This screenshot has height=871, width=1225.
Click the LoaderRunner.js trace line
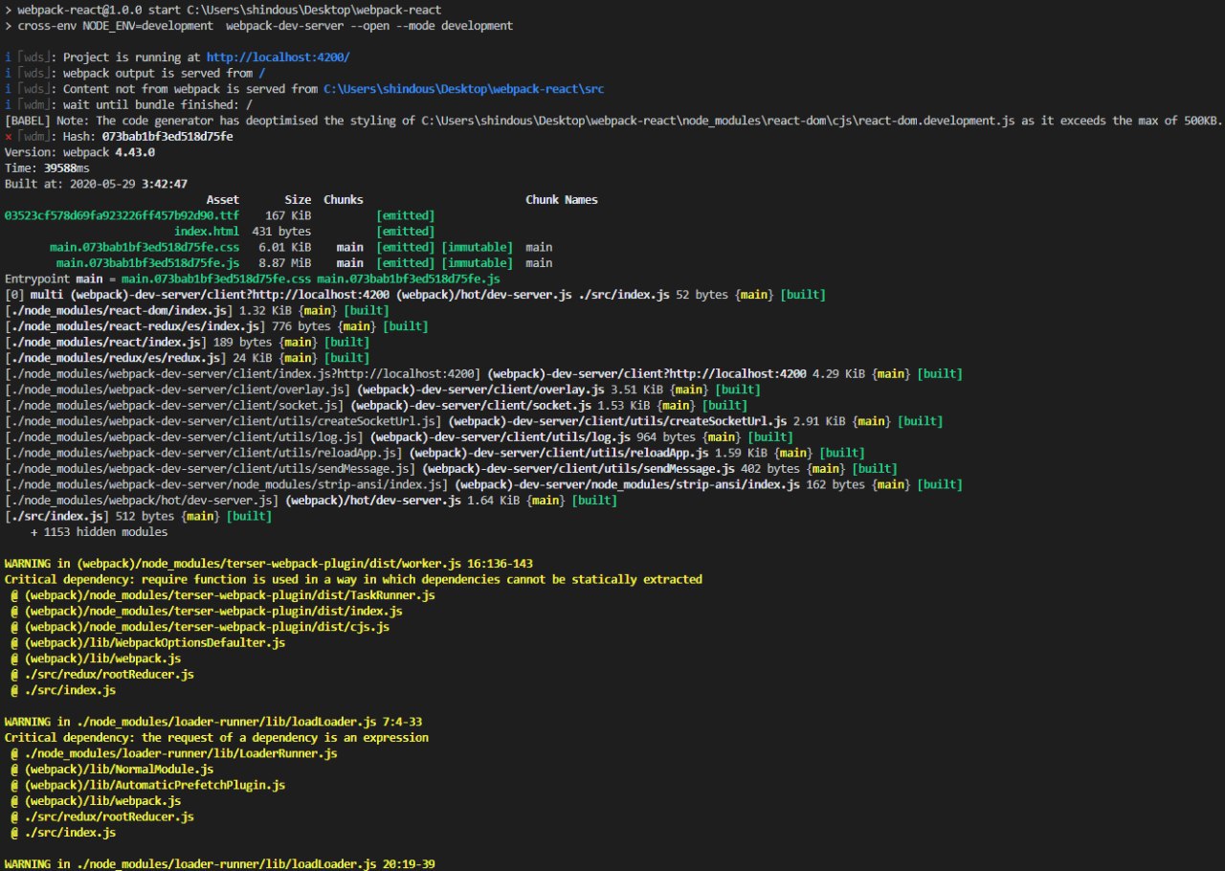coord(174,754)
